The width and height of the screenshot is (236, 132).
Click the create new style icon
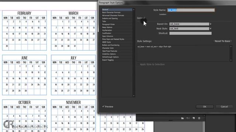click(x=194, y=118)
